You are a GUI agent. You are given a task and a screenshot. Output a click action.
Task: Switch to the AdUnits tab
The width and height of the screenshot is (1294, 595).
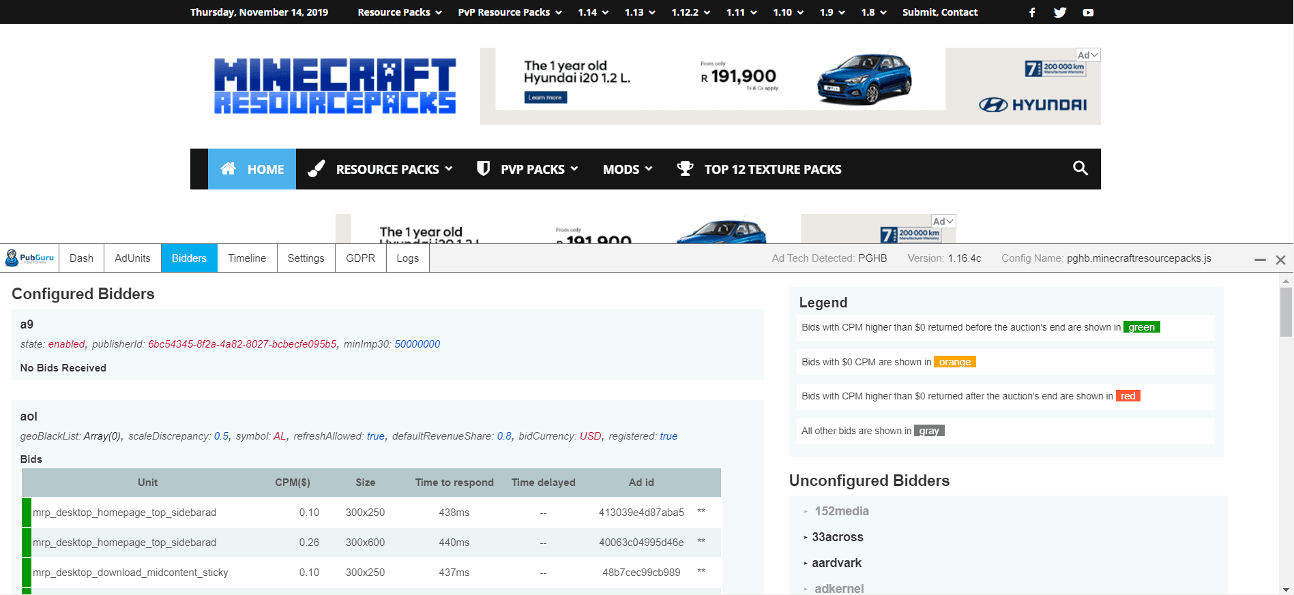[132, 258]
